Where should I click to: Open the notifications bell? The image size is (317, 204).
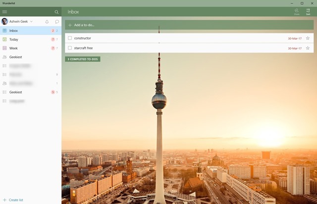47,22
